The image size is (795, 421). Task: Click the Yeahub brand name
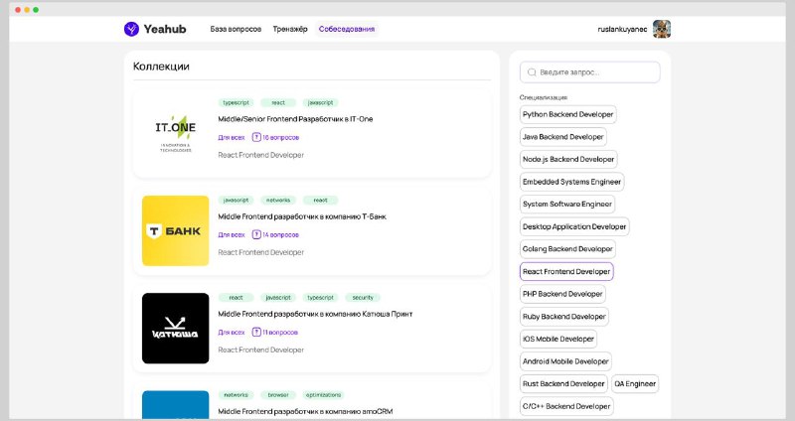165,29
